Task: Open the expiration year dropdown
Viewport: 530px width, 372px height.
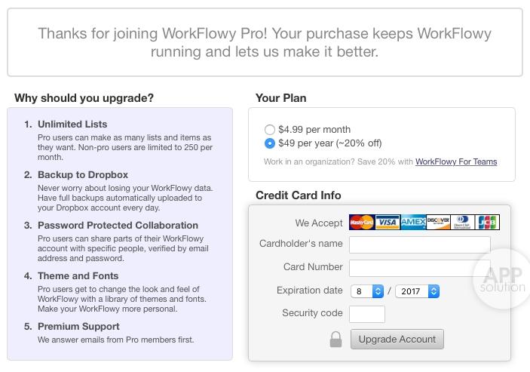Action: coord(417,291)
